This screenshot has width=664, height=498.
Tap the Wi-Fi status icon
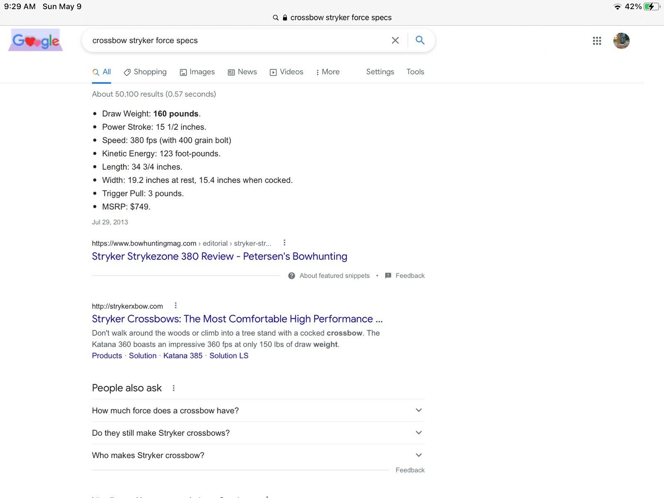(617, 7)
